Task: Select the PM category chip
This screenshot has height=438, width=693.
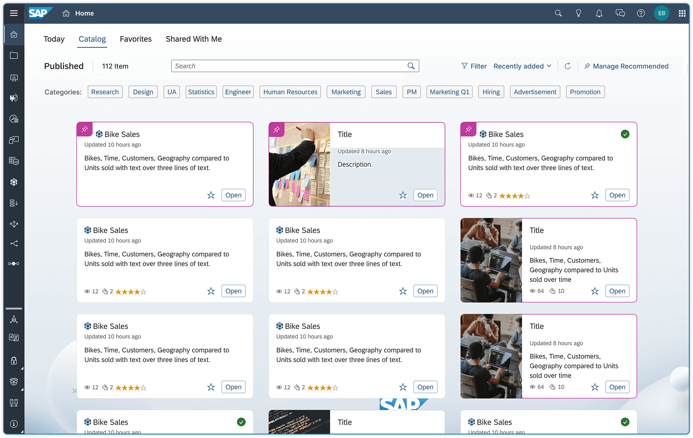Action: click(x=412, y=92)
